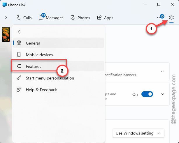Switch to the Photos tab
Image resolution: width=179 pixels, height=143 pixels.
pyautogui.click(x=80, y=18)
